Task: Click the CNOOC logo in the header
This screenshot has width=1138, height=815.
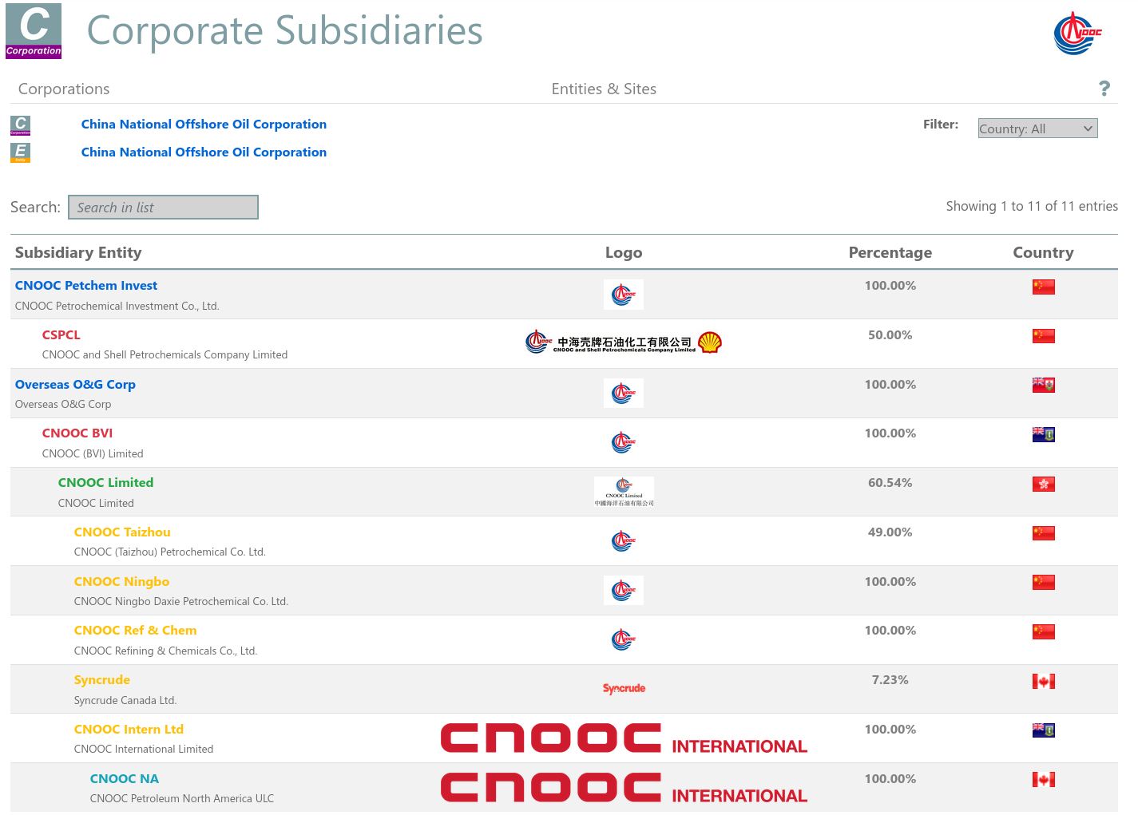Action: [1077, 34]
